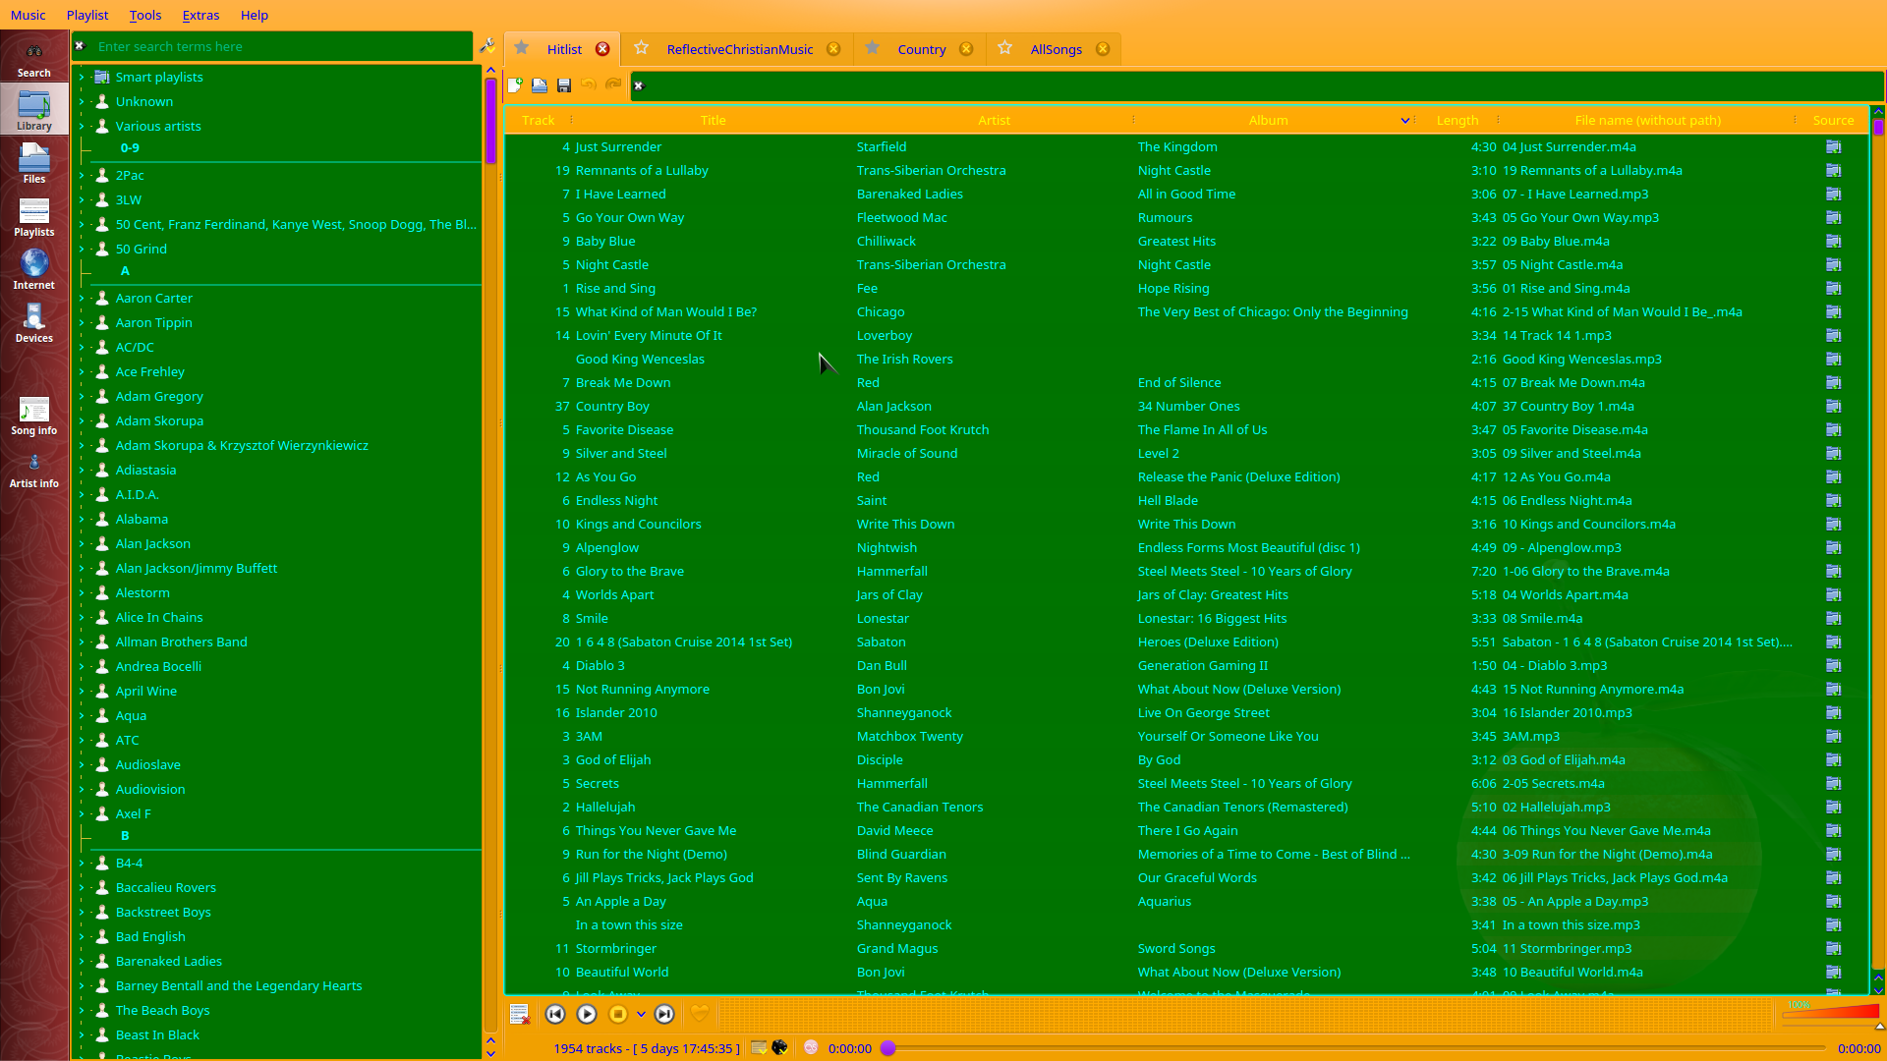Screen dimensions: 1887x1061
Task: Clear the library search field
Action: coord(81,46)
